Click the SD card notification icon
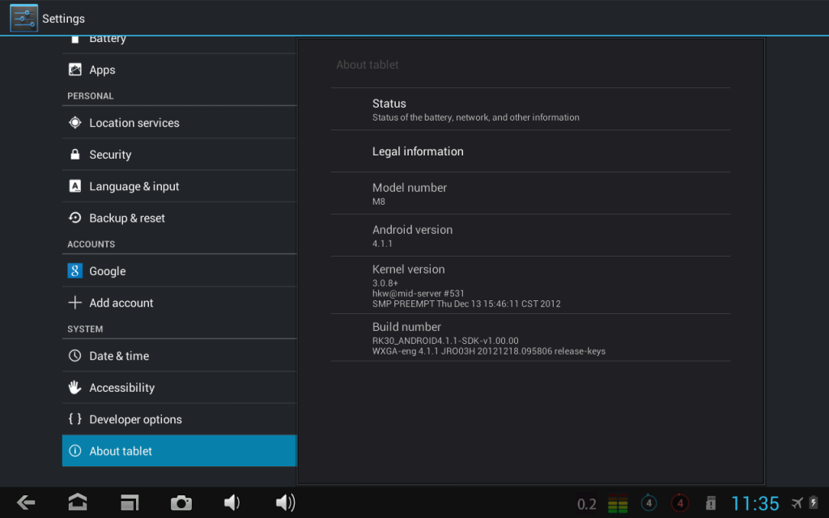 [x=711, y=503]
